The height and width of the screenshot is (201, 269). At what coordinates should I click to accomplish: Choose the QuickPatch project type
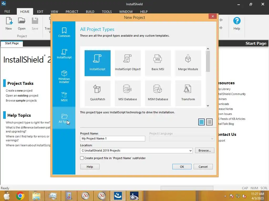point(97,93)
